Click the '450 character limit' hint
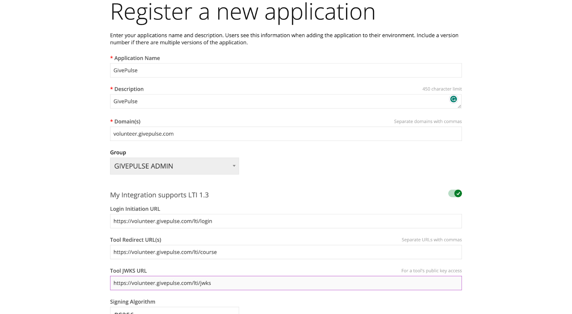Screen dimensions: 572x314 [x=442, y=89]
